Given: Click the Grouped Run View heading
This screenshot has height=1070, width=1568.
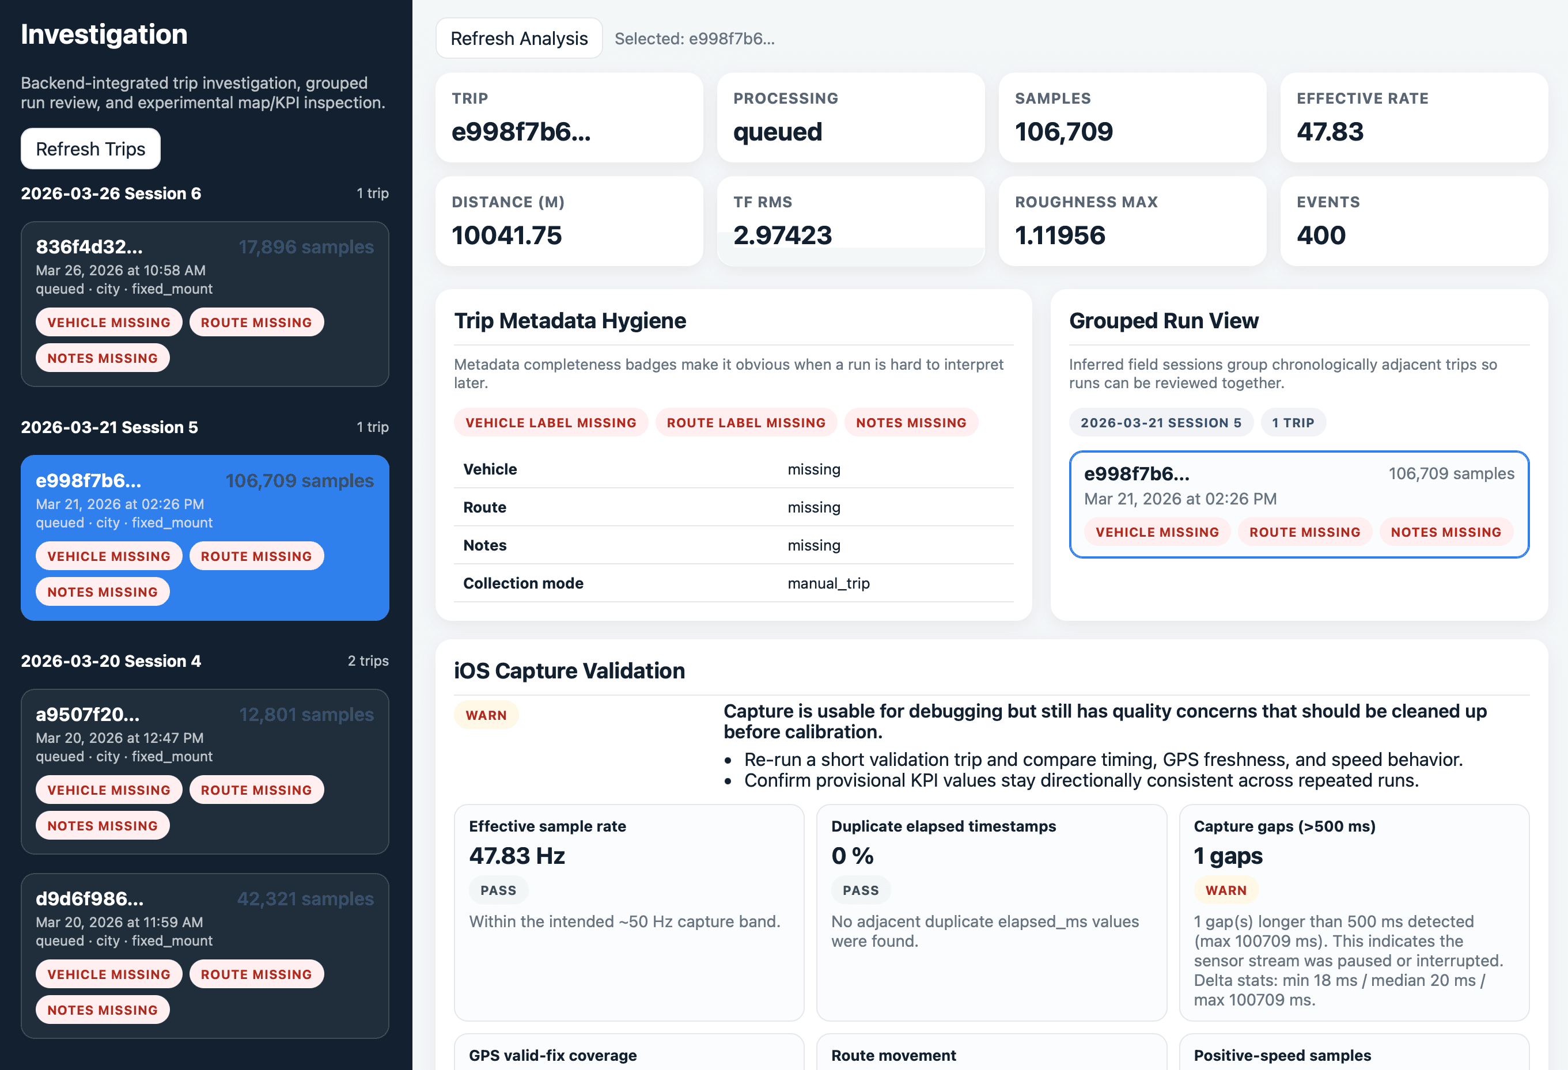Looking at the screenshot, I should pyautogui.click(x=1163, y=320).
